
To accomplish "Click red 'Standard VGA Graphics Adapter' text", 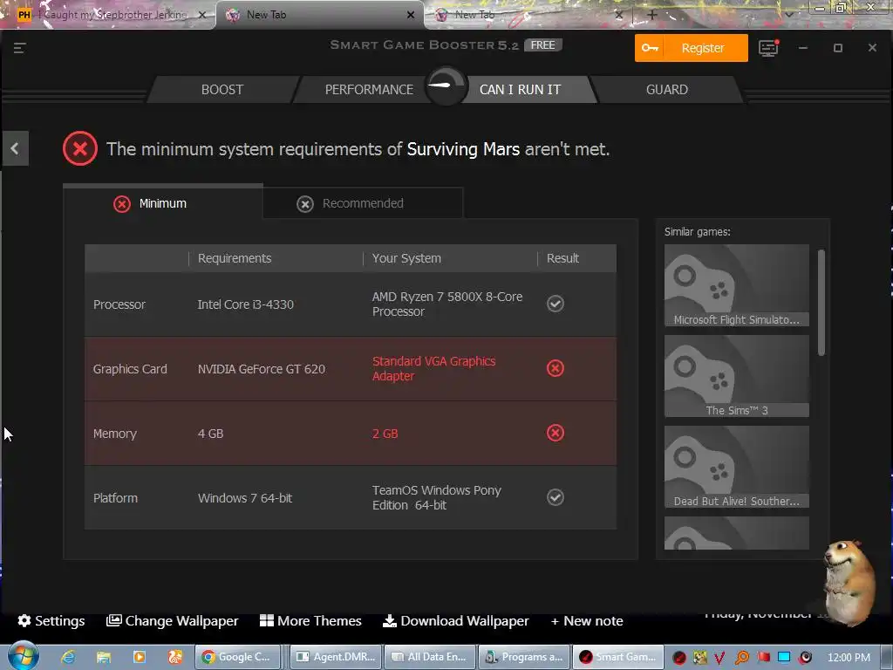I will tap(434, 368).
